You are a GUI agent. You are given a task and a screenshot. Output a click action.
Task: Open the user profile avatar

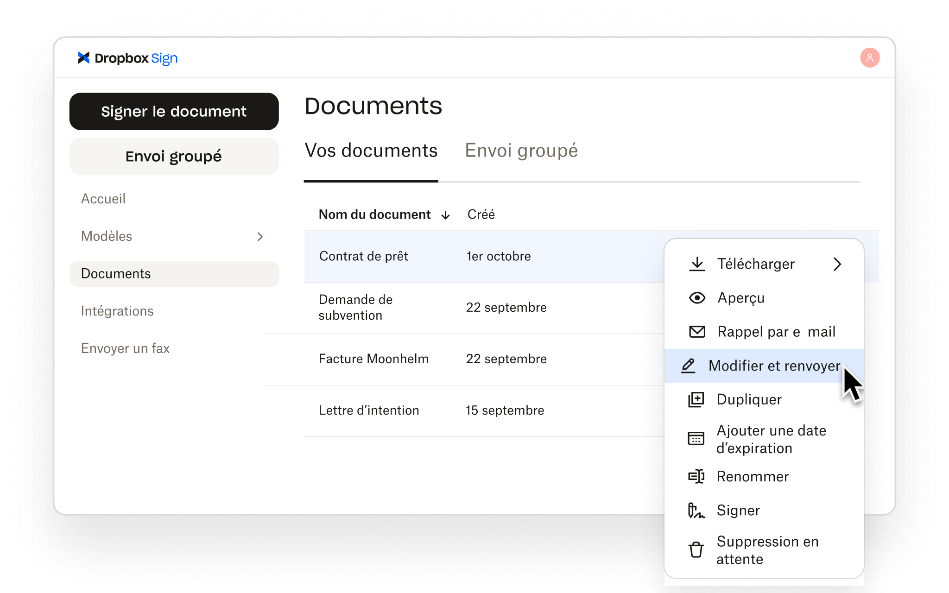pos(870,58)
